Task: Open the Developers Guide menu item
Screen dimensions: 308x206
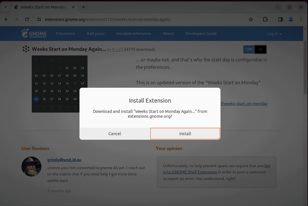Action: tap(201, 33)
